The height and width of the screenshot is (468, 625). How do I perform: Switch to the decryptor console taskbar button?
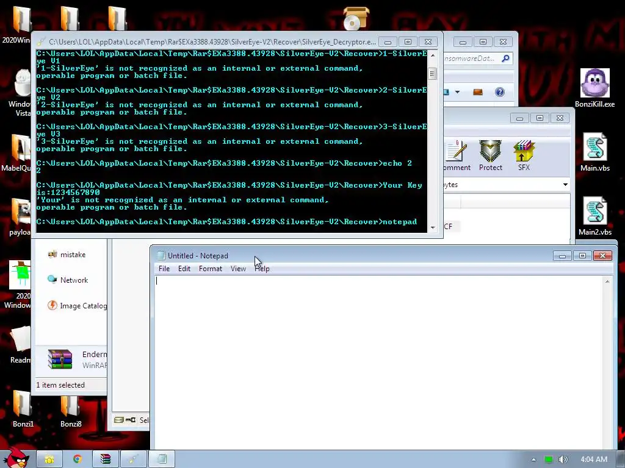133,459
